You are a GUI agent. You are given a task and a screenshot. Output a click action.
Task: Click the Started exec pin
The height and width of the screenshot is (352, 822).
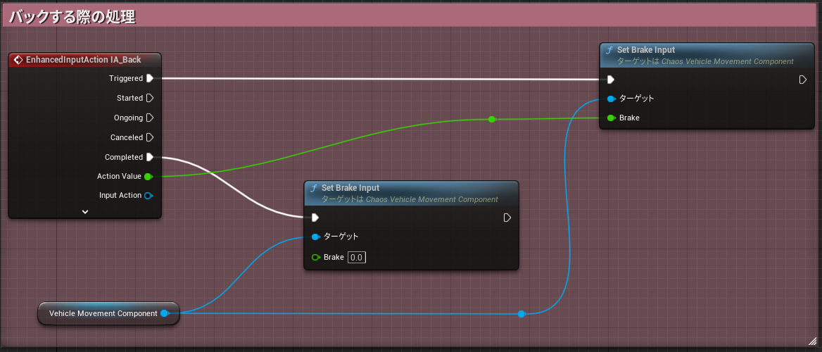click(x=150, y=98)
